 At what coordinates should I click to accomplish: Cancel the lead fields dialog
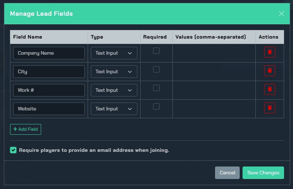pyautogui.click(x=227, y=173)
